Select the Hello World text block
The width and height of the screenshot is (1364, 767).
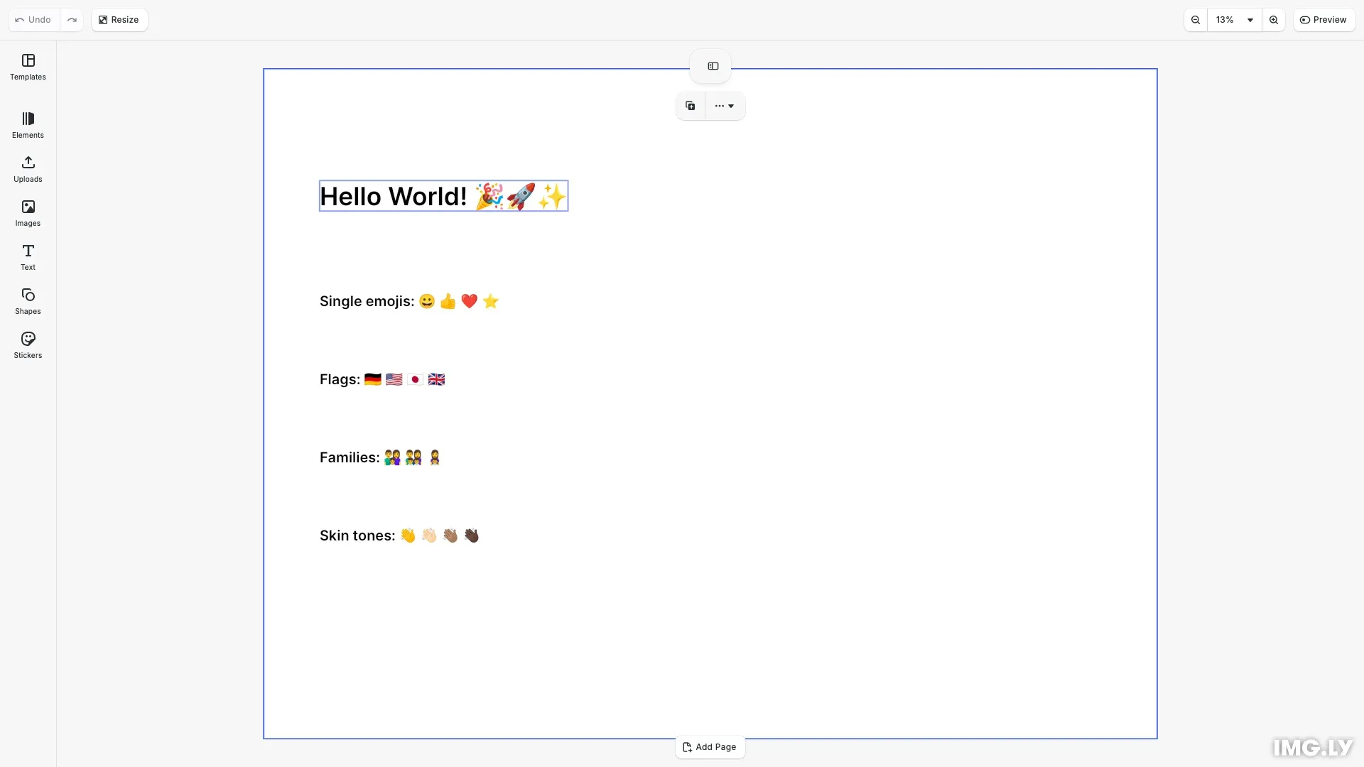click(x=443, y=196)
